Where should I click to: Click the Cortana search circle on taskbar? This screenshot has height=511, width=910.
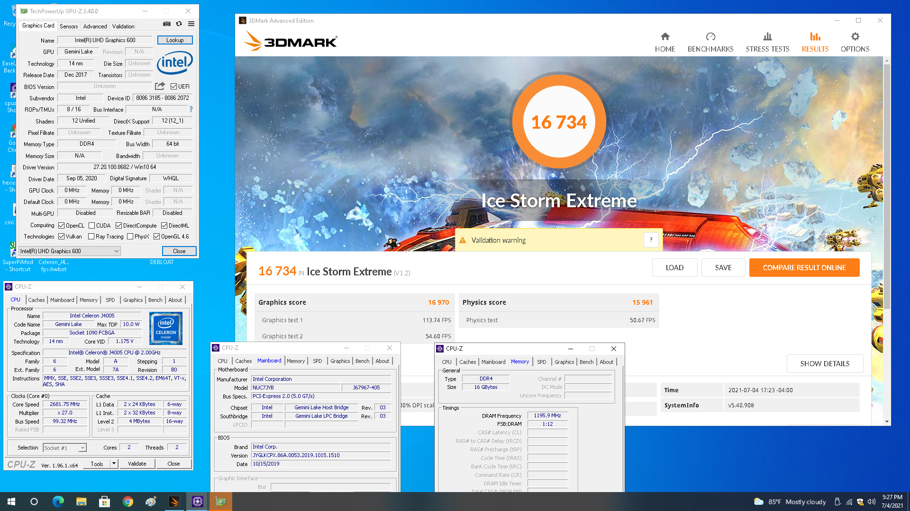[34, 502]
